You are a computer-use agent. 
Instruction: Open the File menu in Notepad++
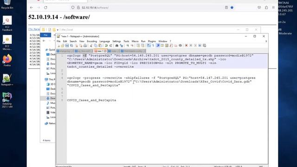(x=58, y=41)
